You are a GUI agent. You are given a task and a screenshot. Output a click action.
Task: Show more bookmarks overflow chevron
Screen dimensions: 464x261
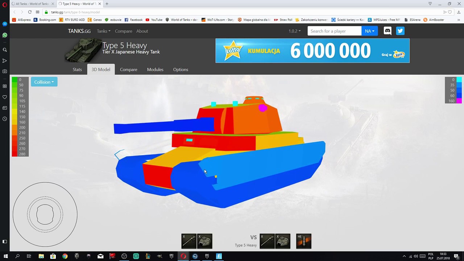pos(459,20)
